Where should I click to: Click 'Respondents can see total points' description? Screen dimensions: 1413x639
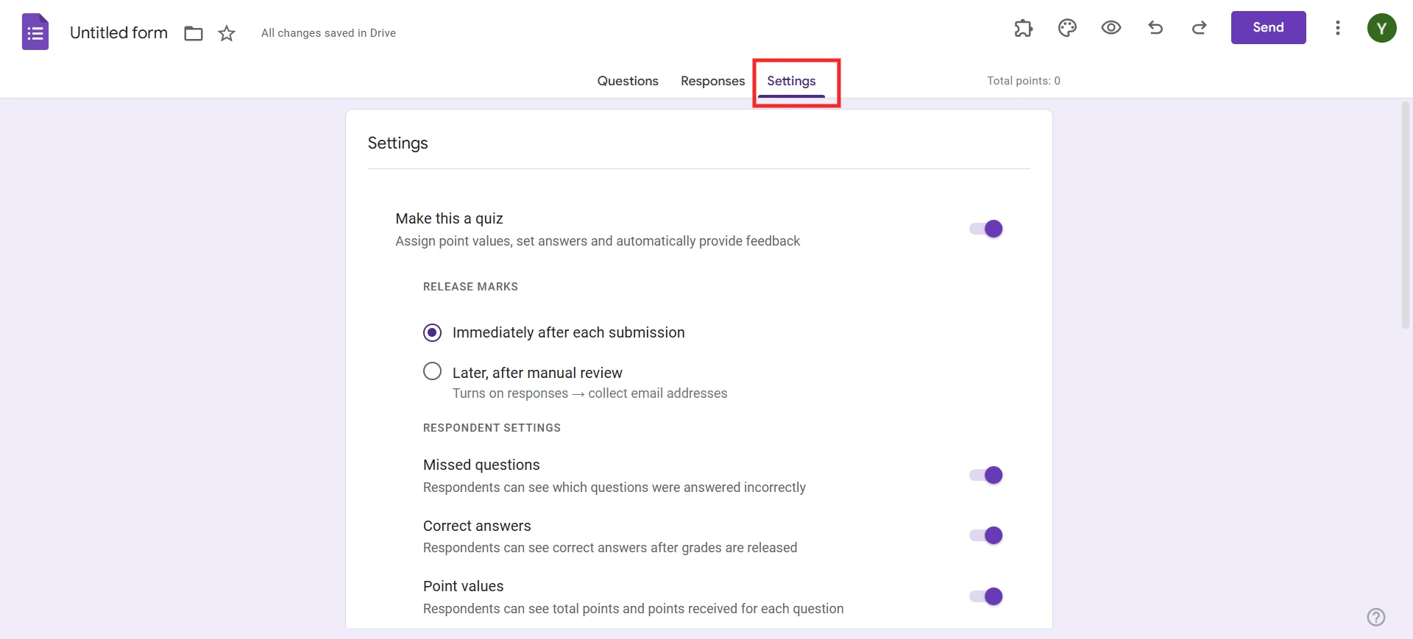pos(633,609)
